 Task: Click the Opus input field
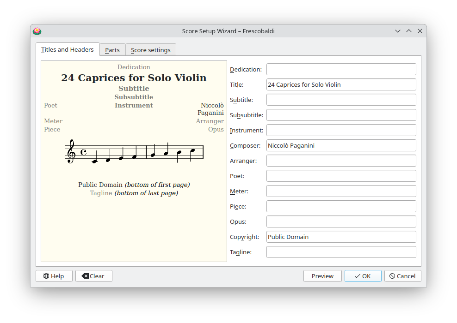coord(341,221)
